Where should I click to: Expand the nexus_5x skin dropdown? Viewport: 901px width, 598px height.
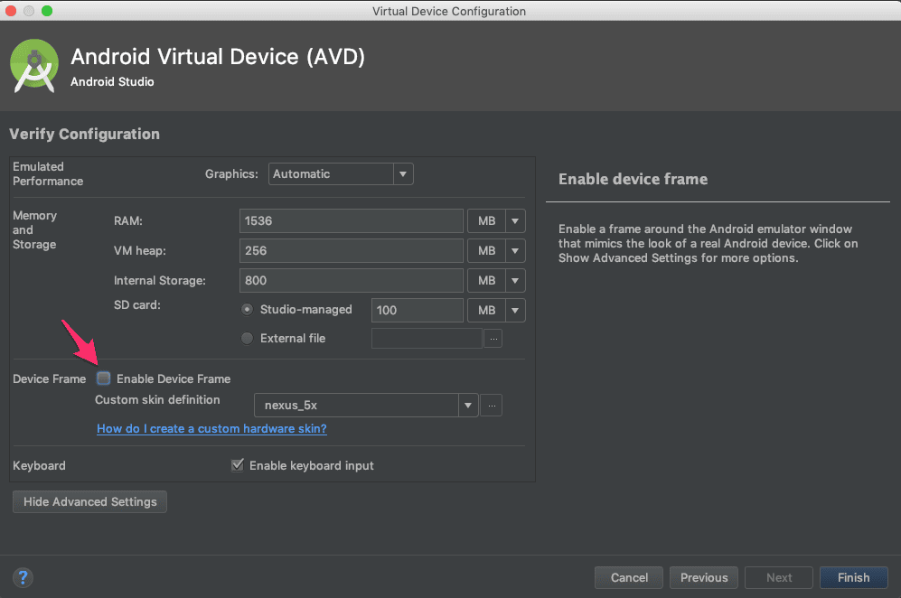tap(468, 405)
